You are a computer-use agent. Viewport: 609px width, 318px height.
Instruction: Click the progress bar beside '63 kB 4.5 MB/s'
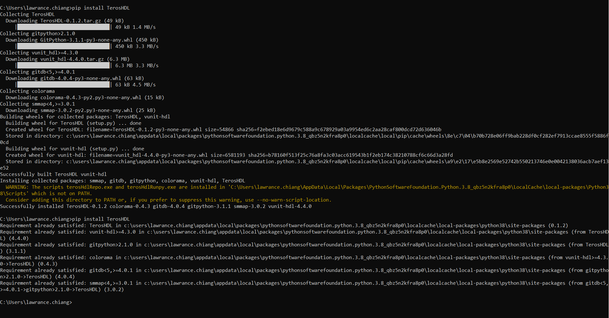pos(63,85)
